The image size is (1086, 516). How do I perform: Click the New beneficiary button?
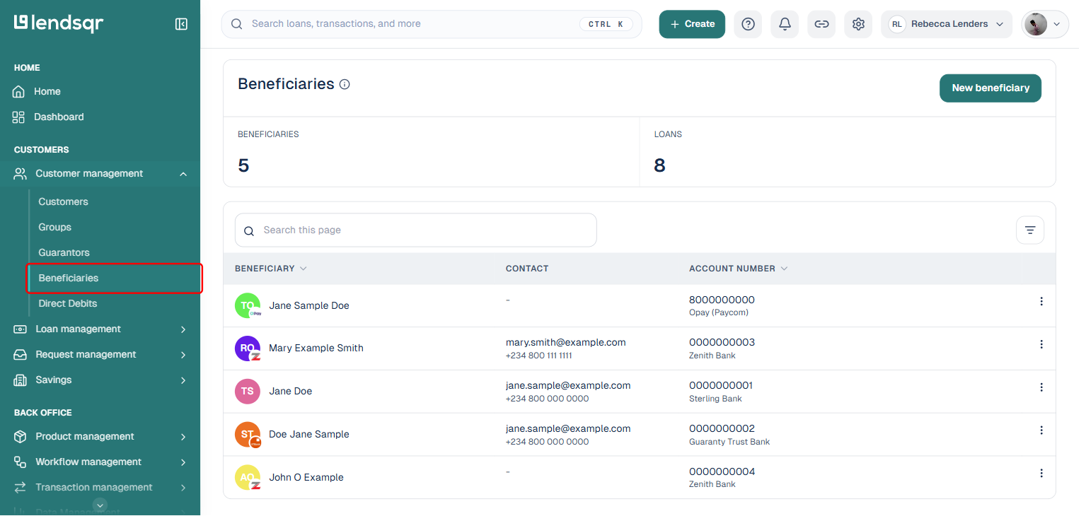(990, 88)
